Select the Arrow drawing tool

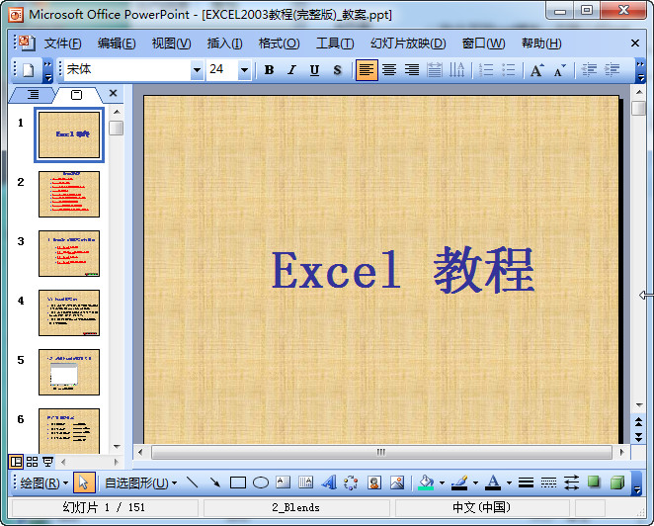pos(214,483)
